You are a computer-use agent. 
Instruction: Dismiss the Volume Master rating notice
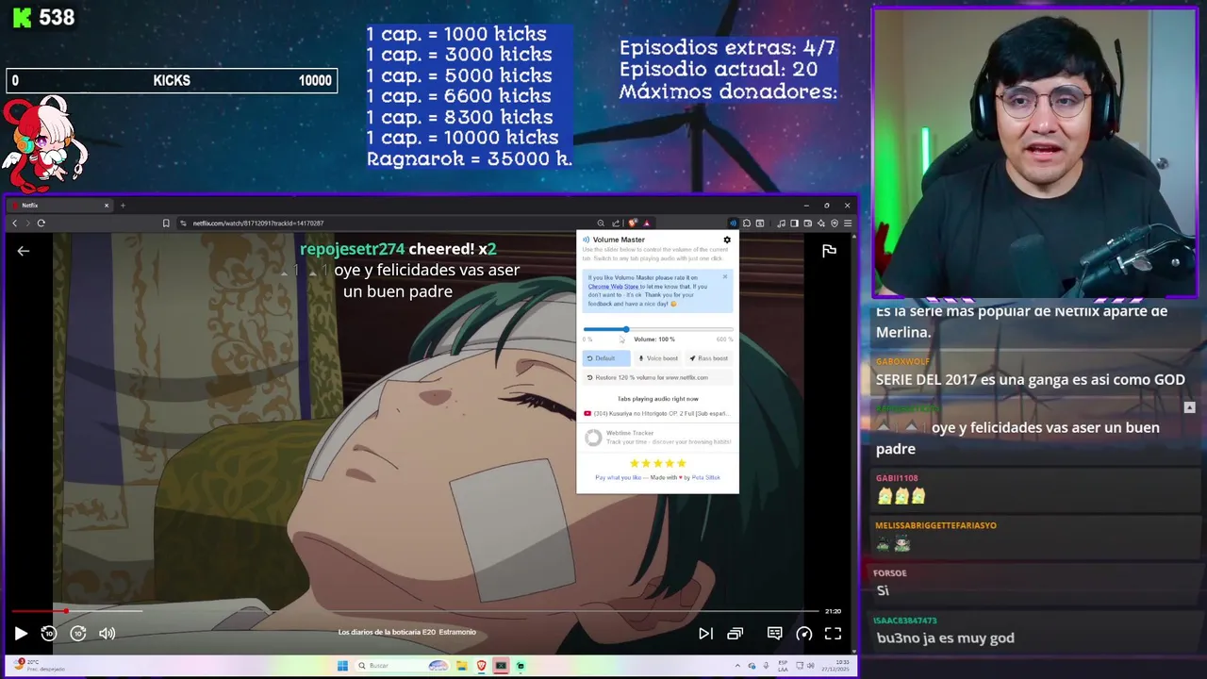click(x=725, y=276)
